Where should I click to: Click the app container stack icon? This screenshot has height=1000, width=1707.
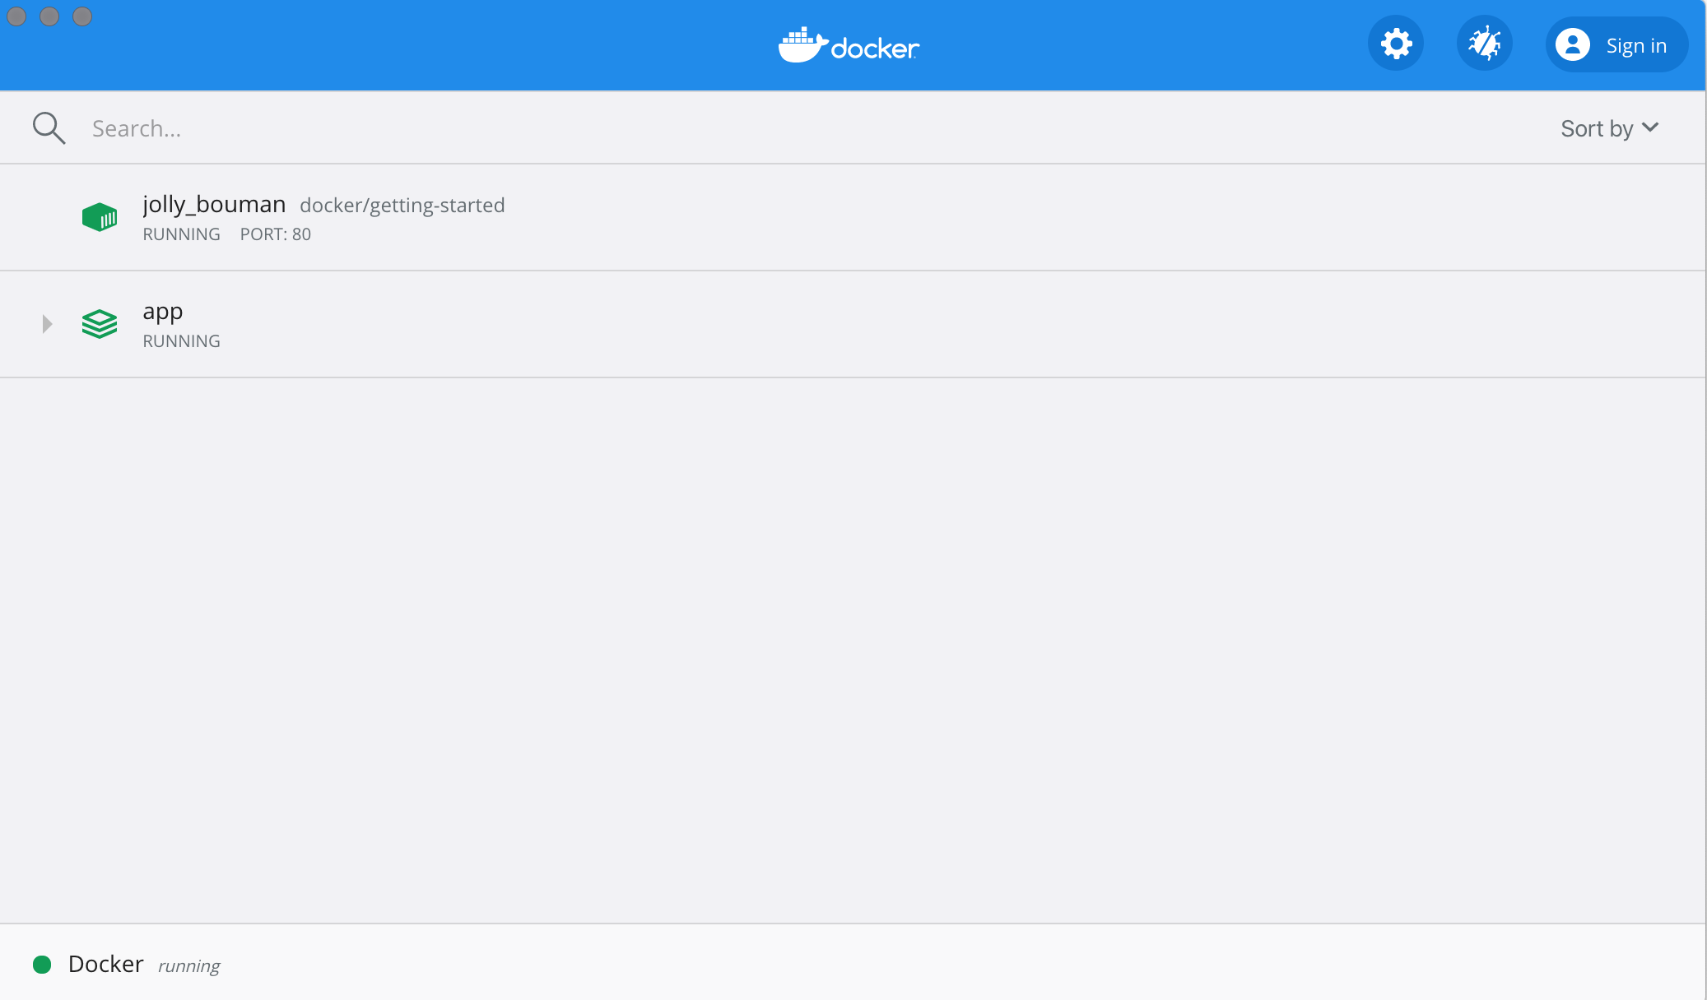(x=99, y=322)
